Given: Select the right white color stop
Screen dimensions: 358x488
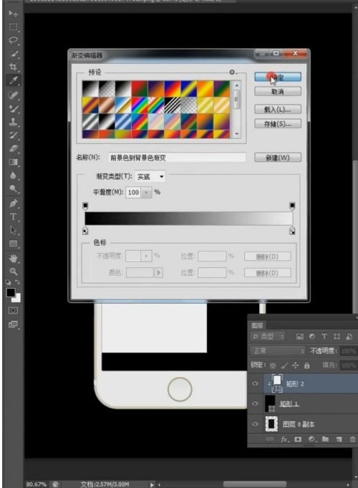Looking at the screenshot, I should (292, 231).
